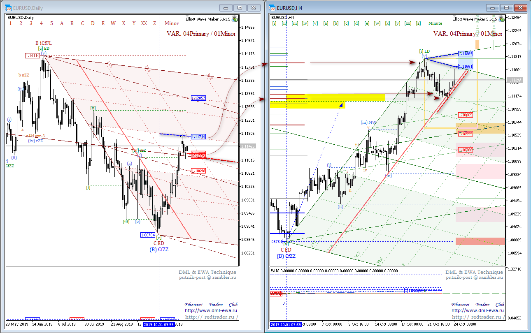531x333 pixels.
Task: Click the 1.11661 price label
Action: (466, 66)
